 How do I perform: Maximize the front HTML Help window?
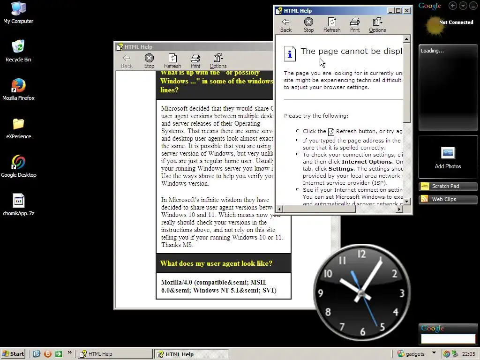398,11
